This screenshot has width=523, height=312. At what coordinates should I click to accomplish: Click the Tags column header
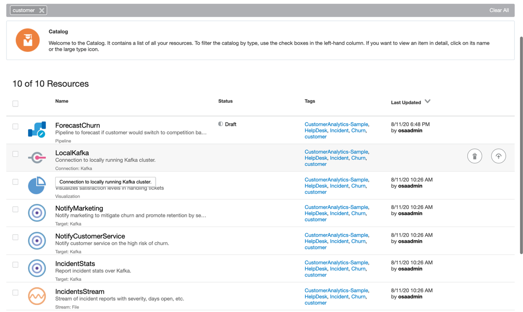pyautogui.click(x=310, y=101)
